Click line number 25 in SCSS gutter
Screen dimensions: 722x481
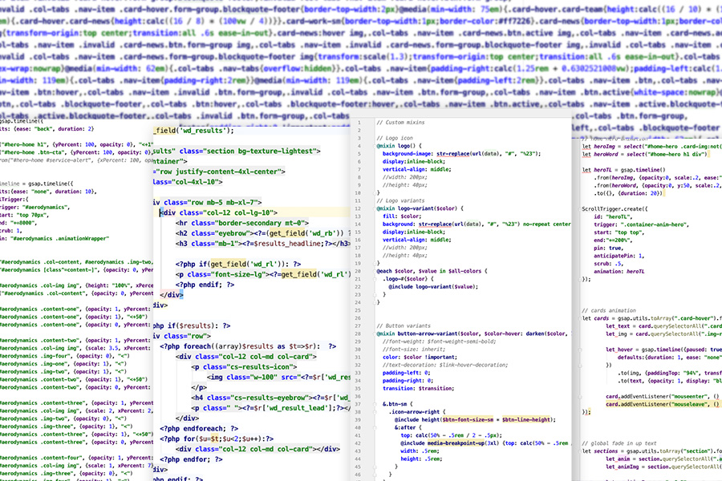(x=358, y=310)
